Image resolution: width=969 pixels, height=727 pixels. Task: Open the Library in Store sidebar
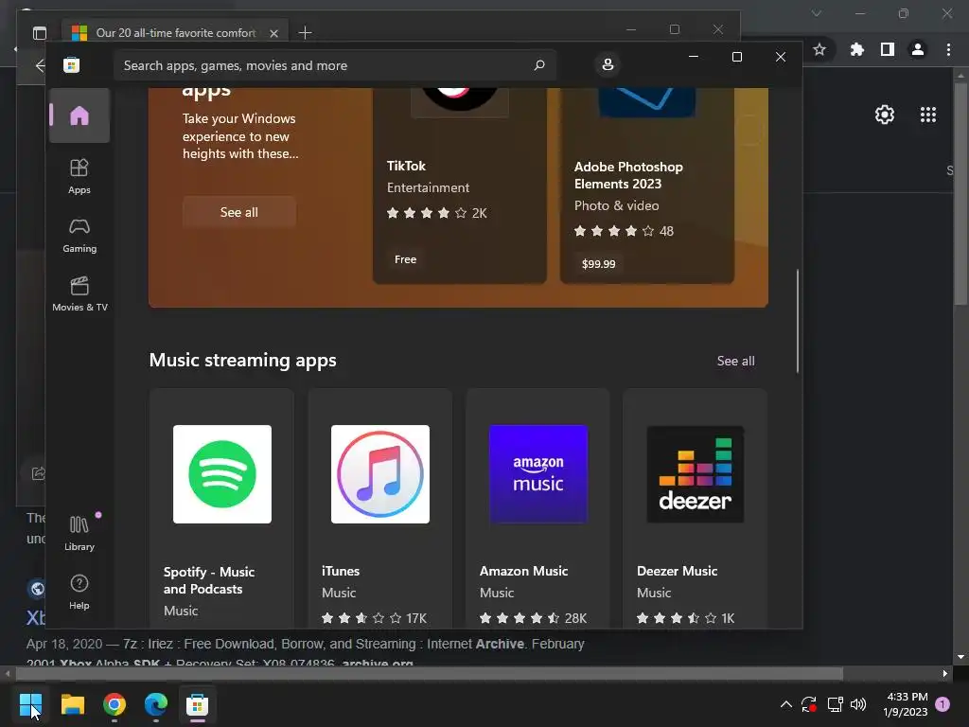tap(79, 533)
